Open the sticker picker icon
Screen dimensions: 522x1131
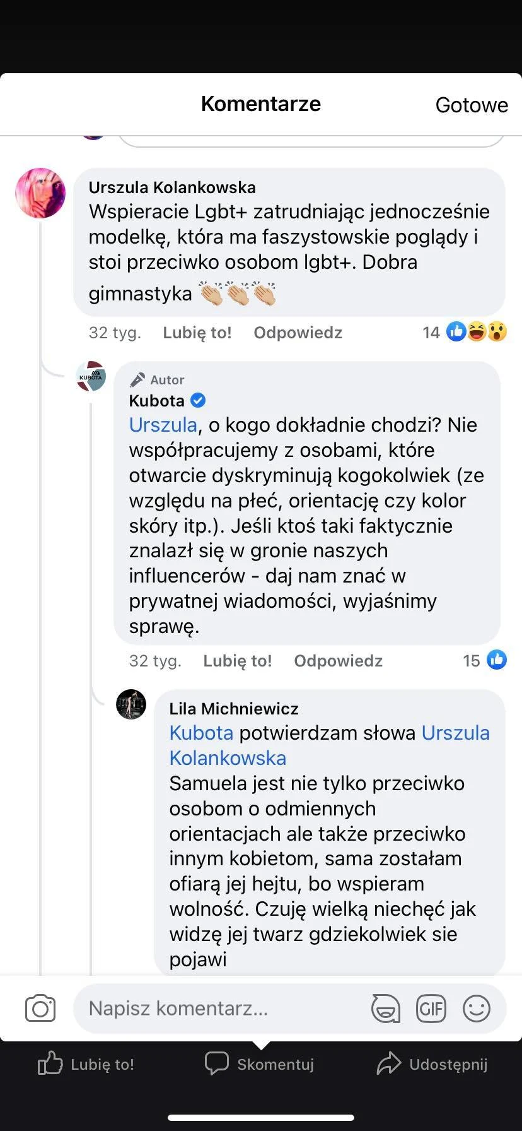point(385,1008)
